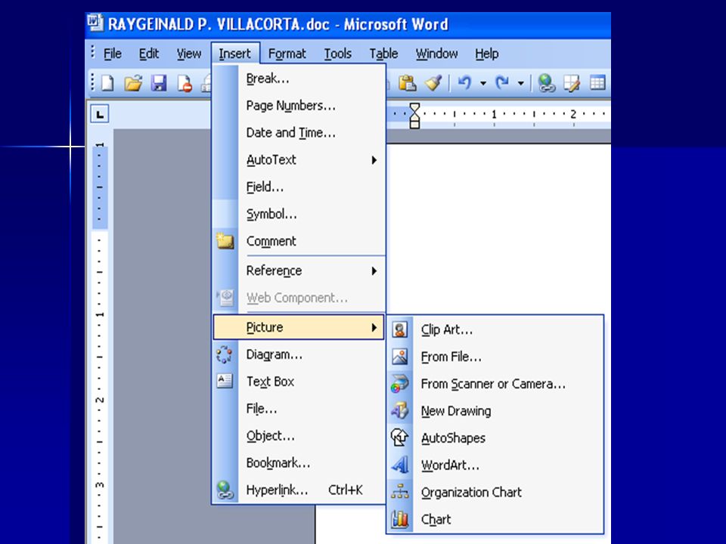
Task: Choose Symbol... from Insert menu
Action: (299, 214)
